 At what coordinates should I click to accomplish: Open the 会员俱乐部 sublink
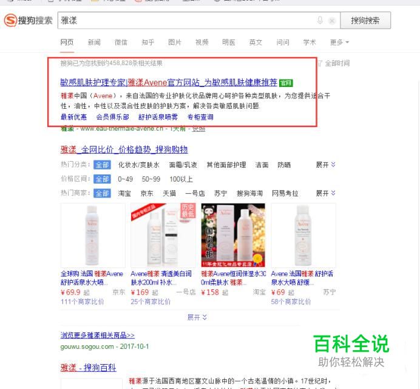tap(112, 117)
